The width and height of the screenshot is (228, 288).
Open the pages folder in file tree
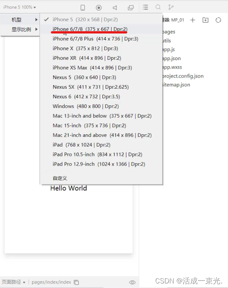[169, 32]
